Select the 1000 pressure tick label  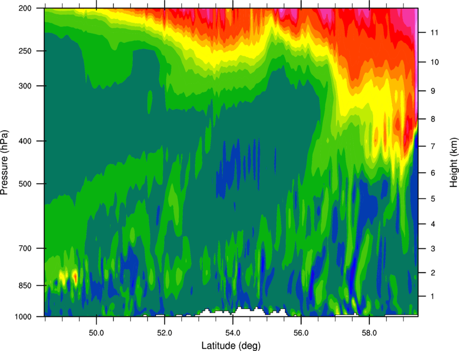(x=23, y=316)
